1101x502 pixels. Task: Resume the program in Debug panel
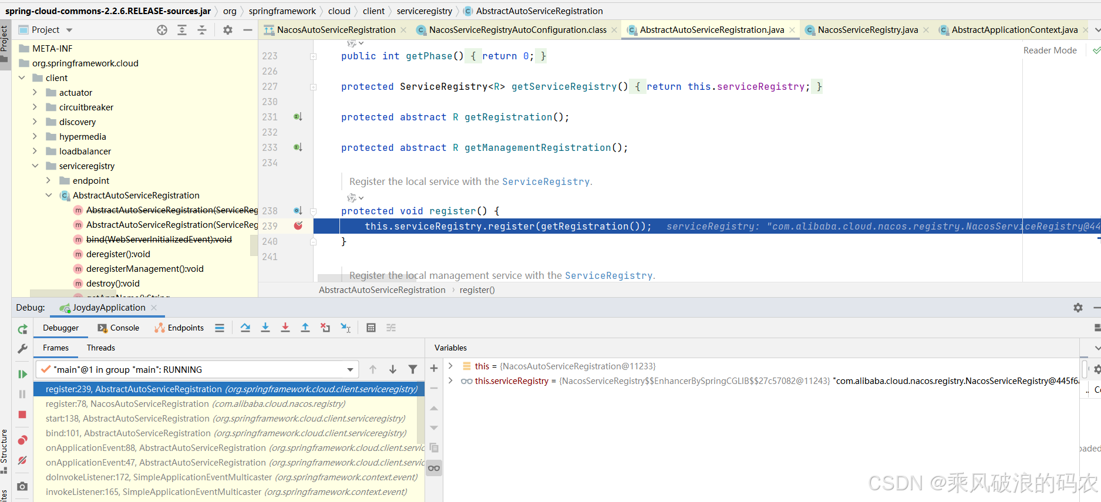tap(22, 374)
